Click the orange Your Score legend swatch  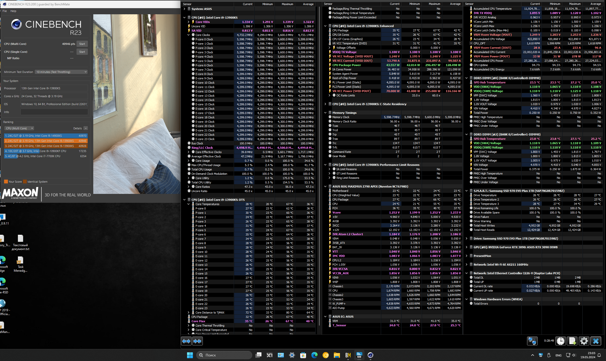point(6,182)
